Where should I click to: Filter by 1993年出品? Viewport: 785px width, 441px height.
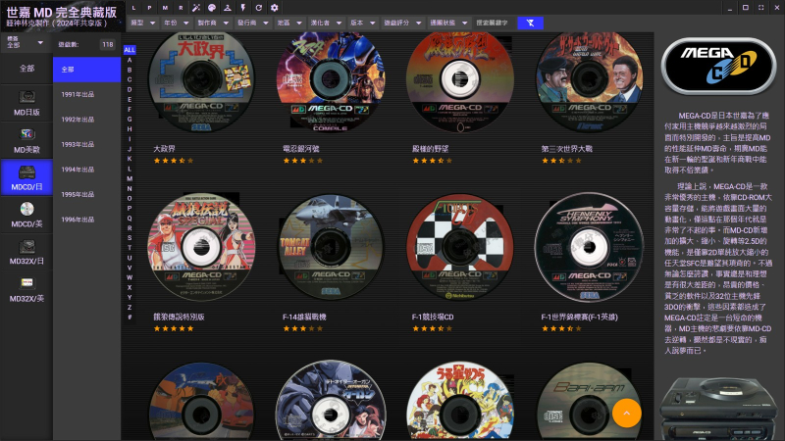[x=86, y=144]
